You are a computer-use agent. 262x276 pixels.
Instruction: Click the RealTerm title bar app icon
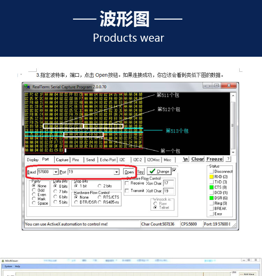click(x=27, y=87)
